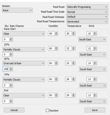Open Real Road Wetness Default dropdown
Viewport: 110px width, 115px height.
click(x=87, y=17)
